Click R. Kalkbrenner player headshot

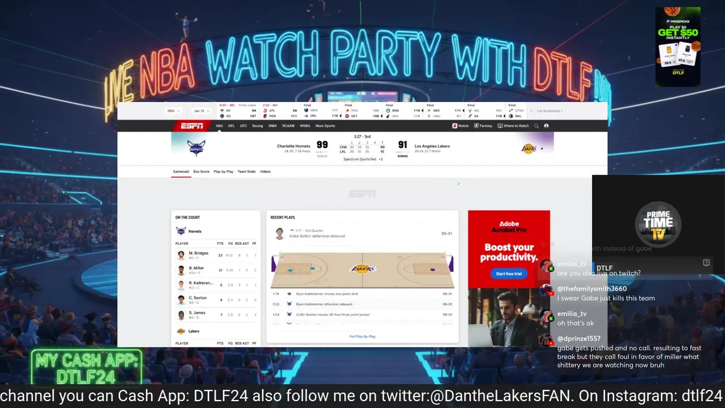(181, 284)
